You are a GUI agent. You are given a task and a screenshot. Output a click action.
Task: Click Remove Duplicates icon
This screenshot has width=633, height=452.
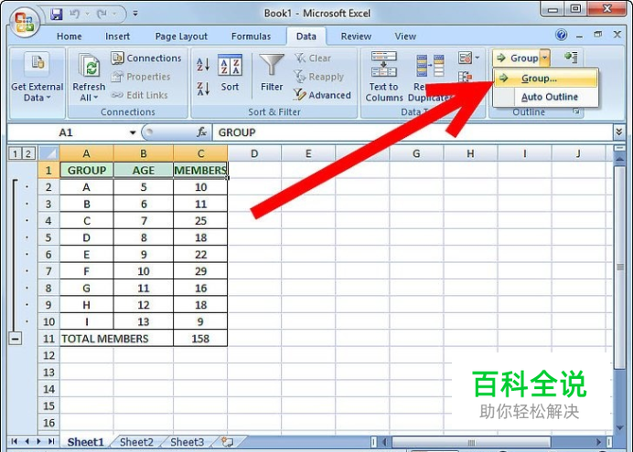430,67
